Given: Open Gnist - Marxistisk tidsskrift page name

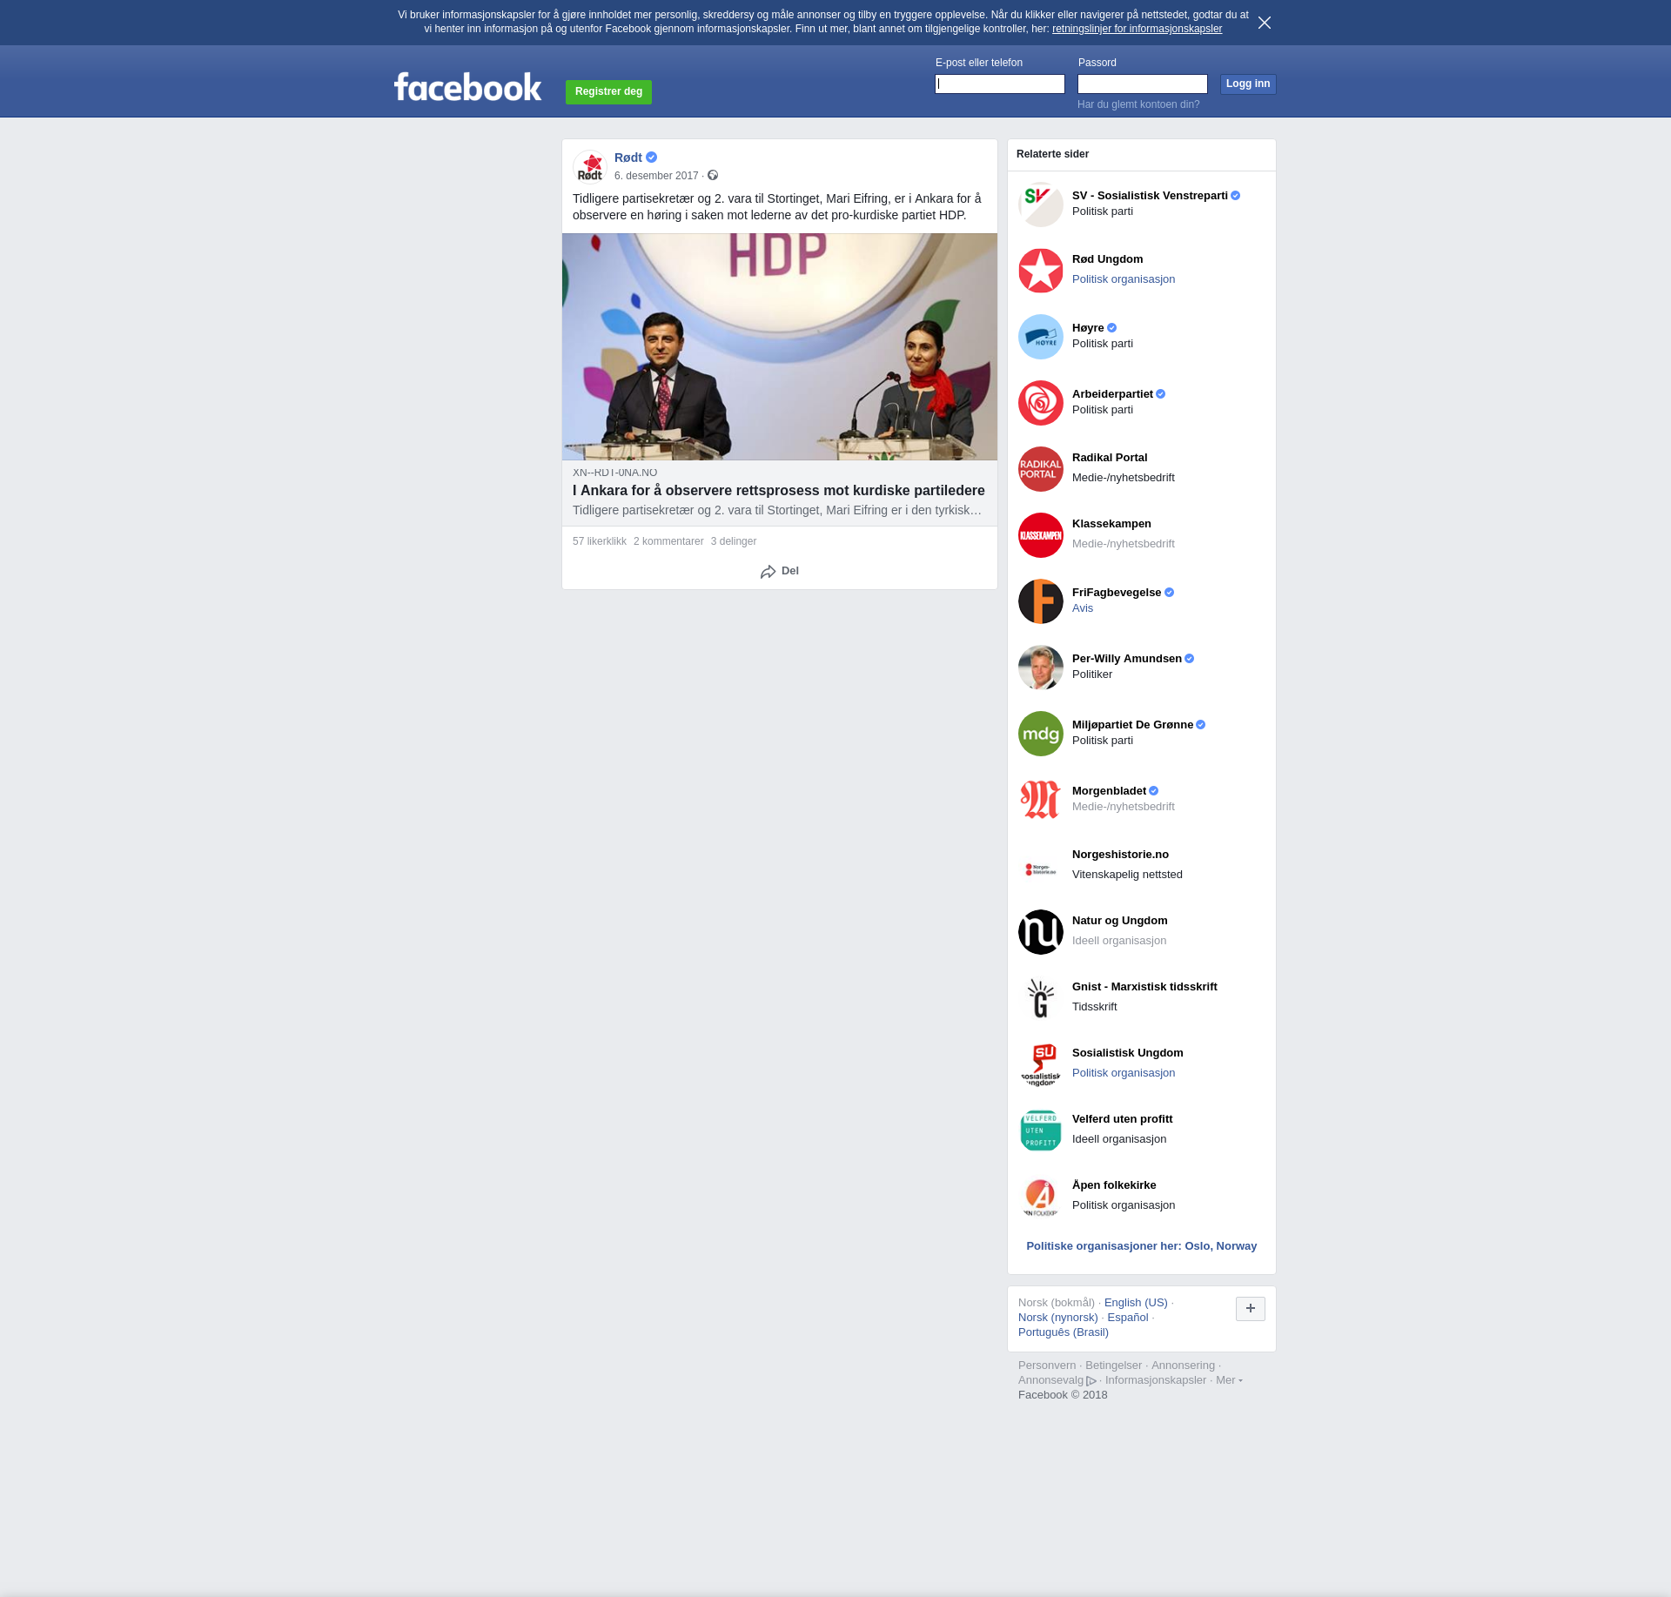Looking at the screenshot, I should pyautogui.click(x=1144, y=987).
